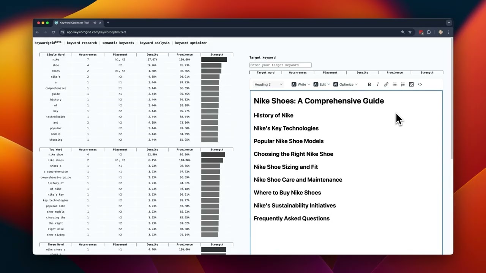Click the Two Word column header
Viewport: 486px width, 273px height.
(x=55, y=149)
